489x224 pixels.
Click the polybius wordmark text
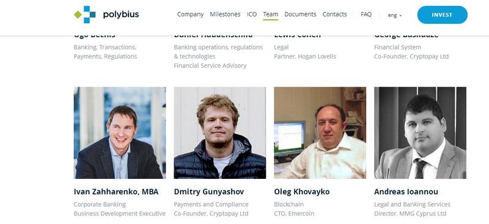120,15
